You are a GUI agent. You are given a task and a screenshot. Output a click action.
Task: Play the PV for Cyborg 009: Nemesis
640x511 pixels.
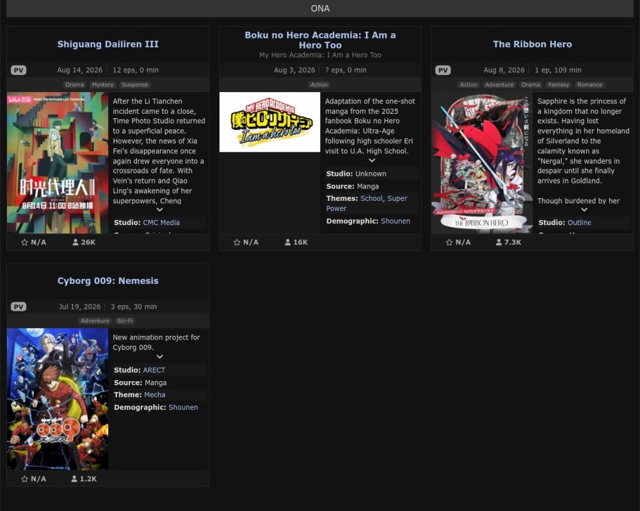pos(19,307)
